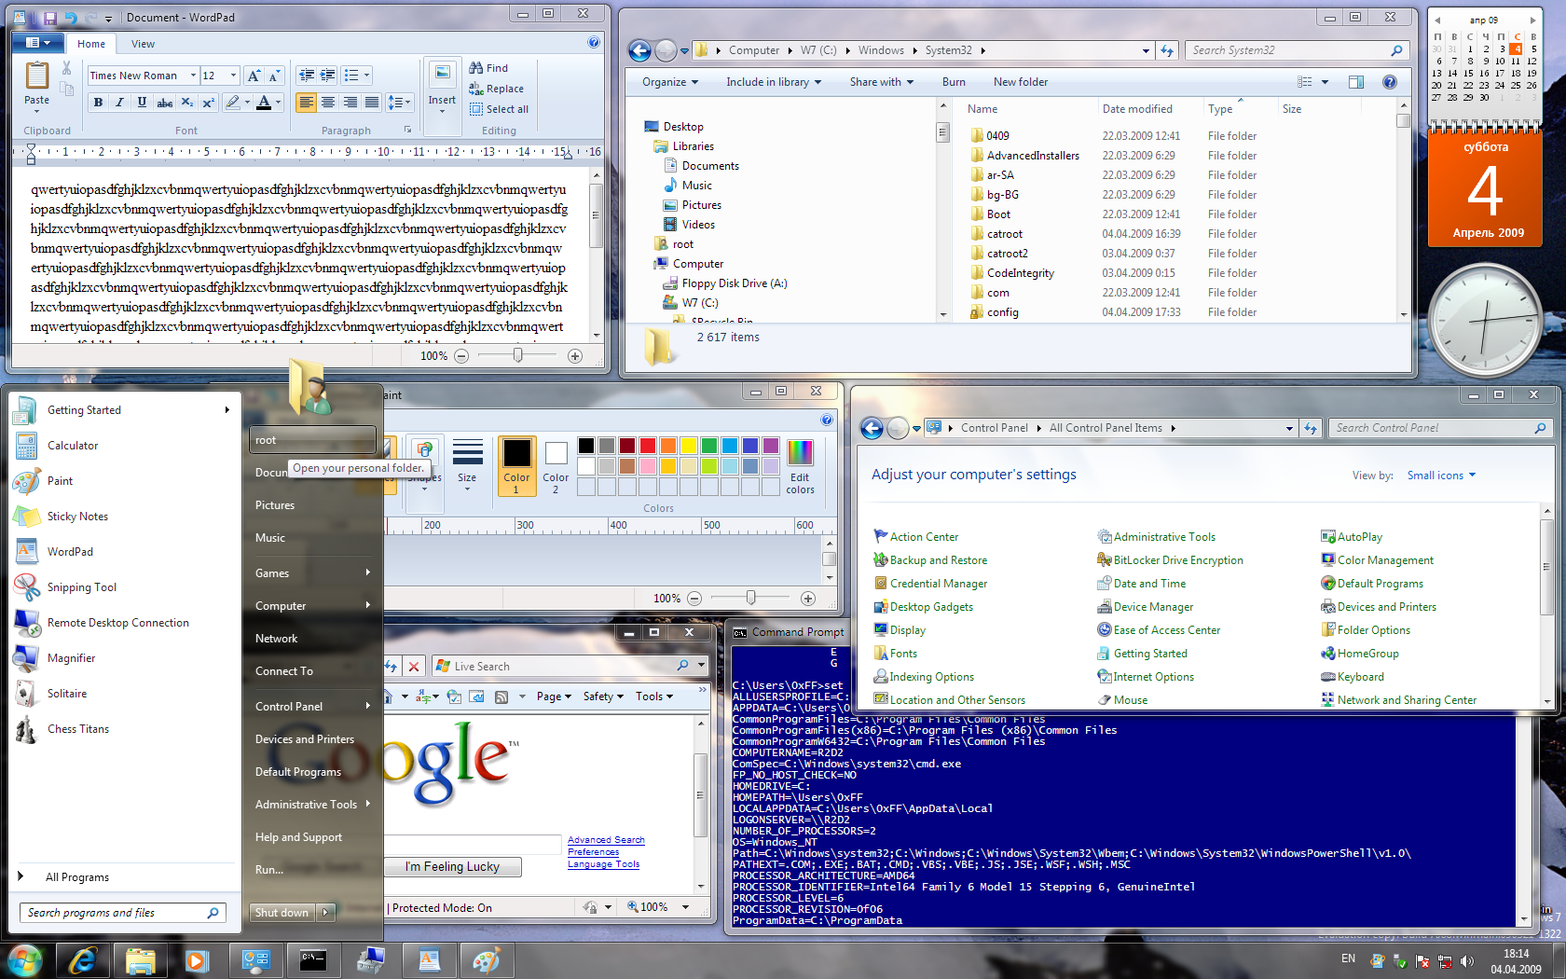Pick the red color swatch in Paint
Viewport: 1566px width, 979px height.
click(x=647, y=446)
